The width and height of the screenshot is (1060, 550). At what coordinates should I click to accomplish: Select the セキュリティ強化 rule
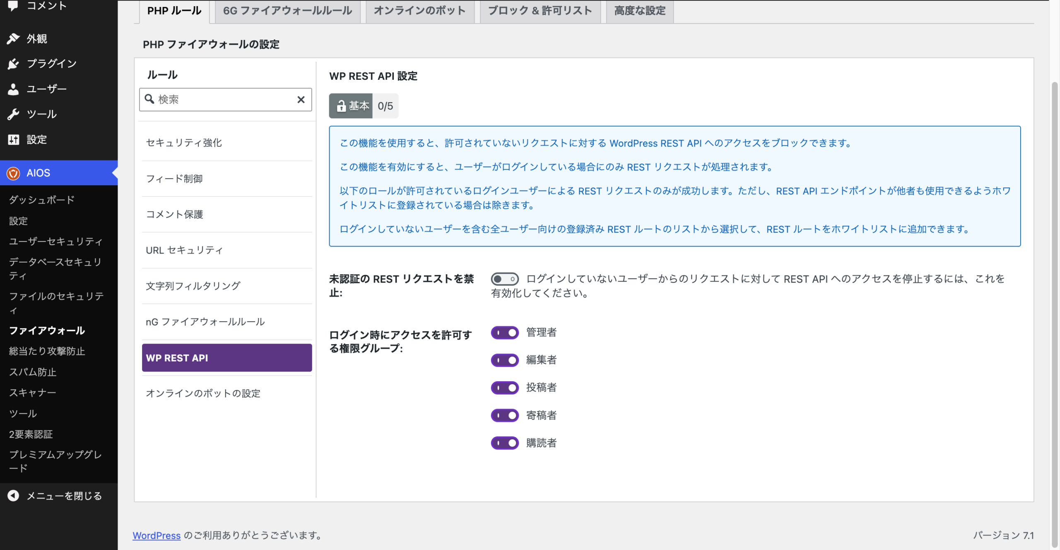(x=226, y=143)
